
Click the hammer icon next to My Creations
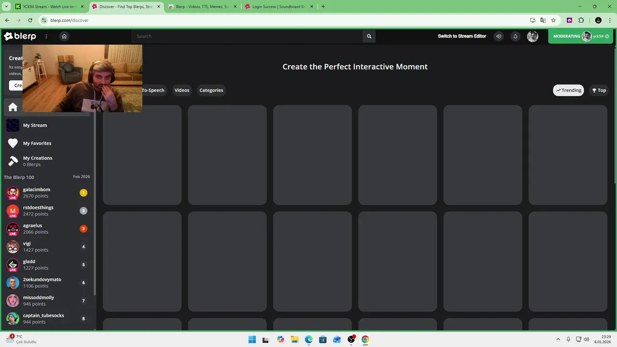[13, 161]
